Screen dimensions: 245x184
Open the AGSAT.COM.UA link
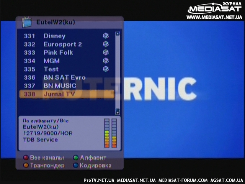227,180
